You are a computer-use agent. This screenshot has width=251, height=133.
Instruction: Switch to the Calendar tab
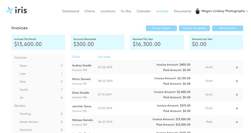(x=144, y=11)
